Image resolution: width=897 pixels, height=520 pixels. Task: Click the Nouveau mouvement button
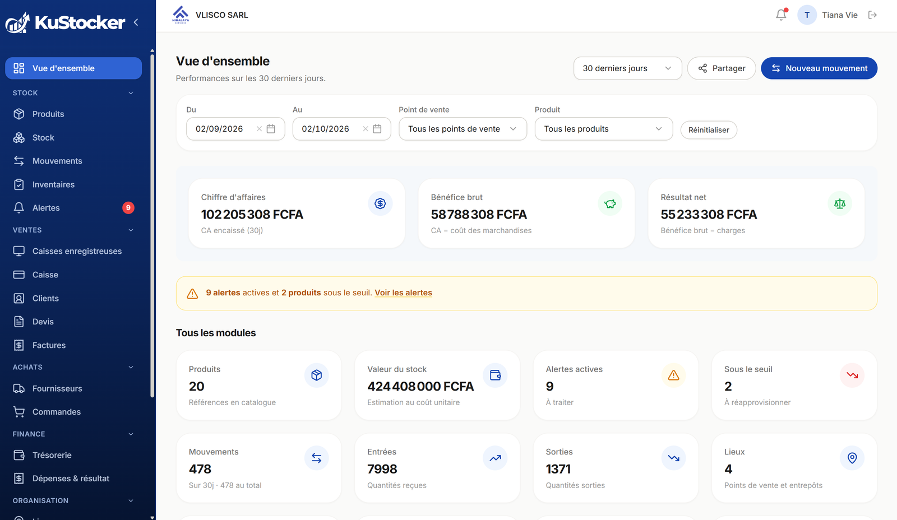tap(819, 68)
